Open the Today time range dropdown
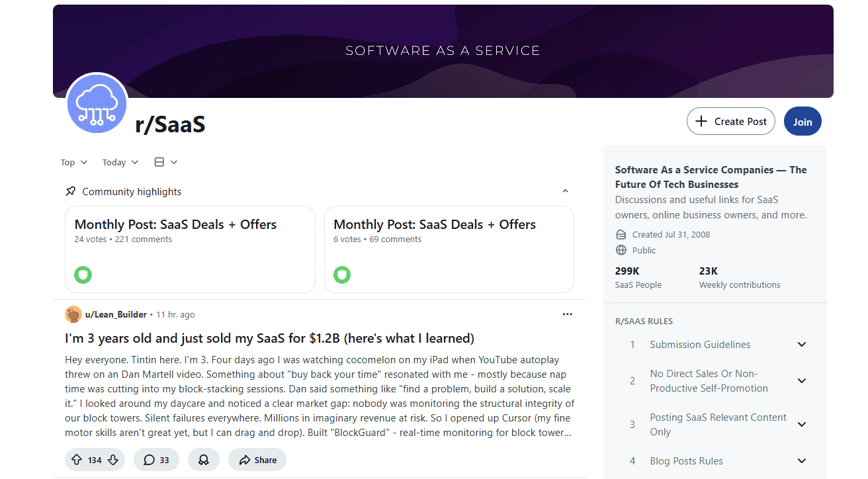This screenshot has width=868, height=479. 120,162
